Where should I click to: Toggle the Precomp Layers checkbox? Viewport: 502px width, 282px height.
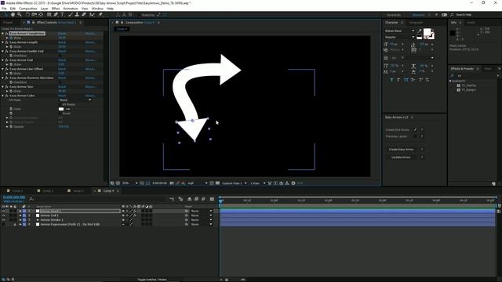(415, 136)
